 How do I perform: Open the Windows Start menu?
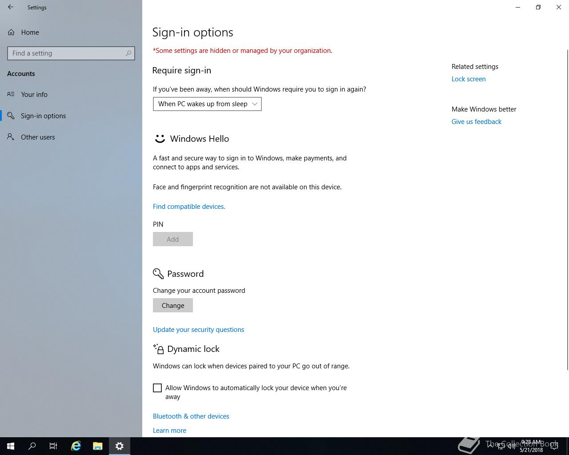11,446
